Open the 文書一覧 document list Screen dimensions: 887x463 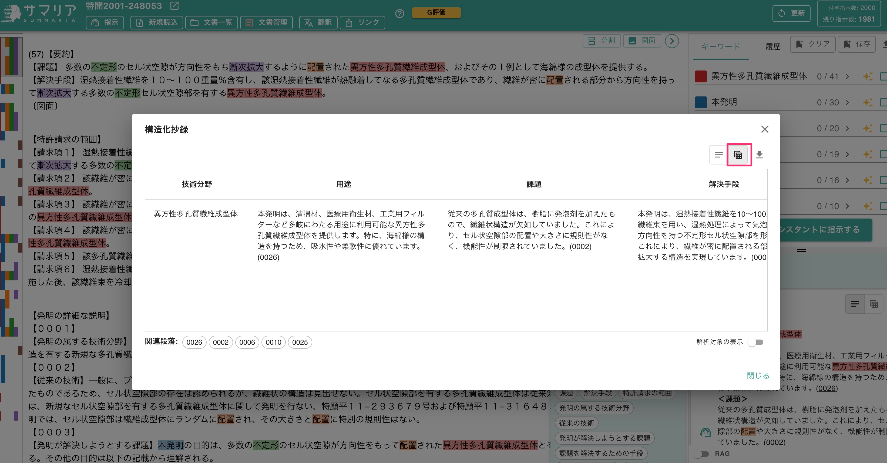(211, 22)
